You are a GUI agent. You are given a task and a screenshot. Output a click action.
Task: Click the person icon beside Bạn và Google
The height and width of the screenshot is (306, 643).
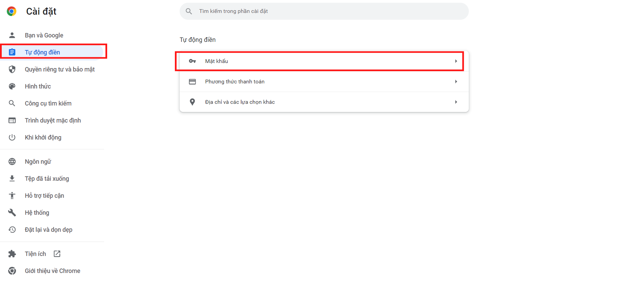coord(12,35)
